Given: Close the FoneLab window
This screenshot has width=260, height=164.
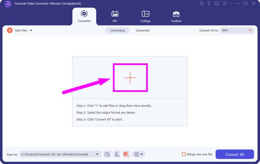Looking at the screenshot, I should (253, 3).
